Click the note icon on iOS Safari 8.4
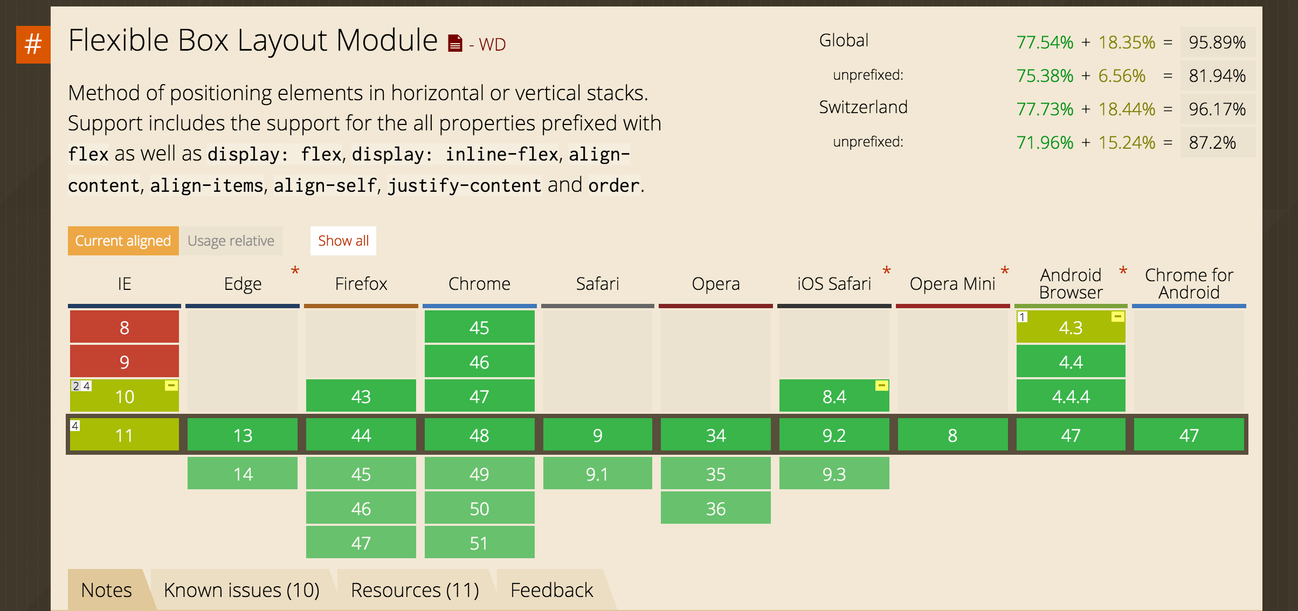This screenshot has width=1298, height=611. click(881, 386)
